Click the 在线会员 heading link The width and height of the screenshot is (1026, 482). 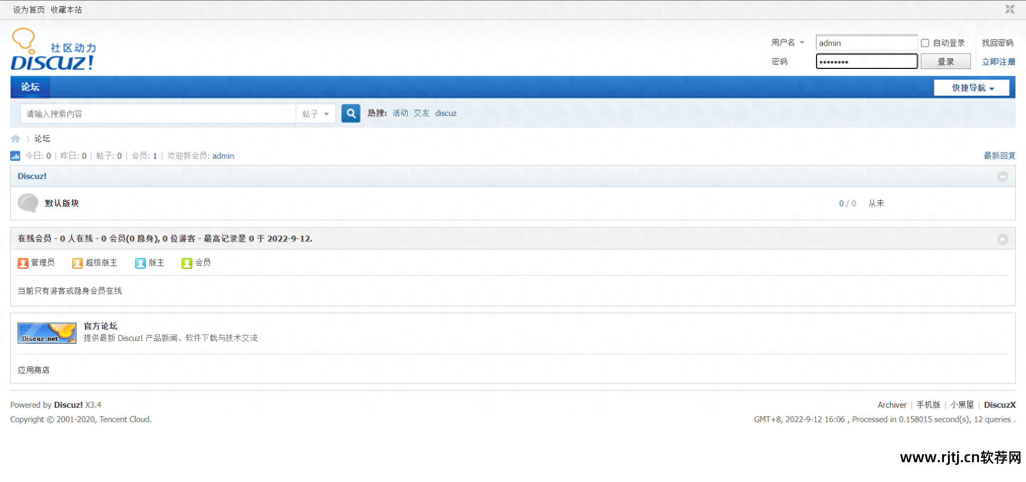[35, 238]
